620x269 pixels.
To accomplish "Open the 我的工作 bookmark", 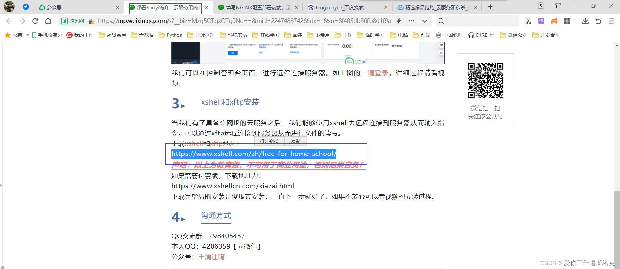I will (x=80, y=35).
